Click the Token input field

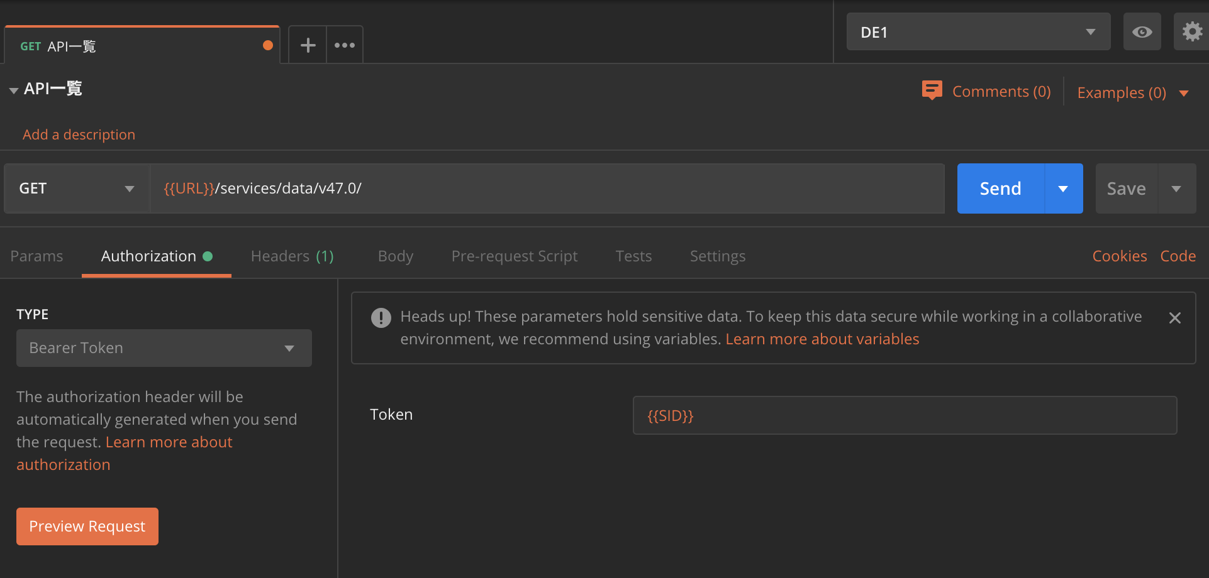click(x=905, y=415)
